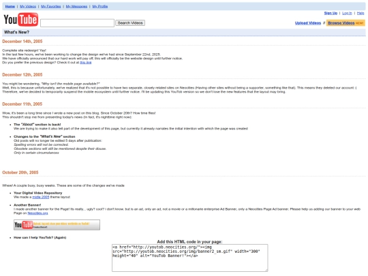Click the Log In link
Image resolution: width=368 pixels, height=276 pixels.
347,13
